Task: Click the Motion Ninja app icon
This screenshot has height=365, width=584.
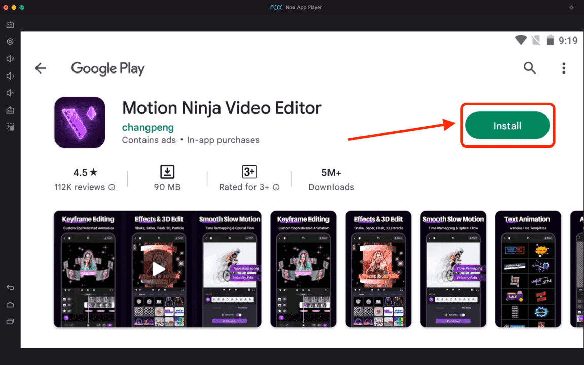Action: point(80,123)
